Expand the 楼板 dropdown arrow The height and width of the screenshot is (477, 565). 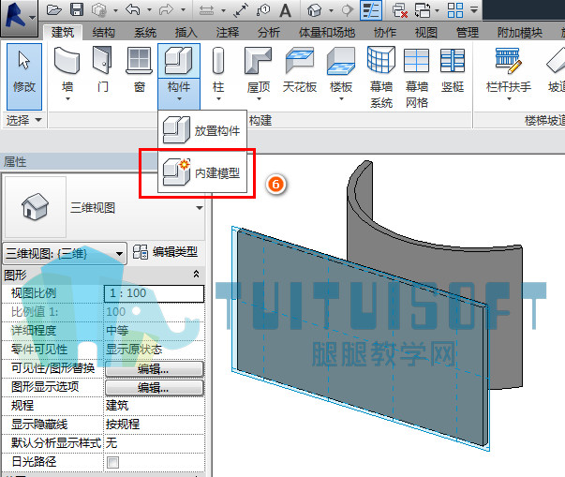coord(341,98)
